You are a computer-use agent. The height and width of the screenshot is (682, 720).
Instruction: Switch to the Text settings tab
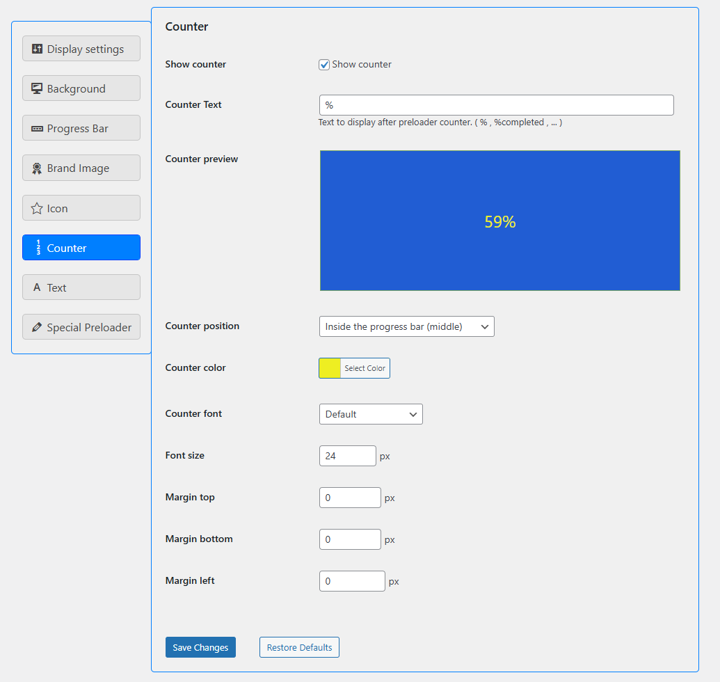81,287
